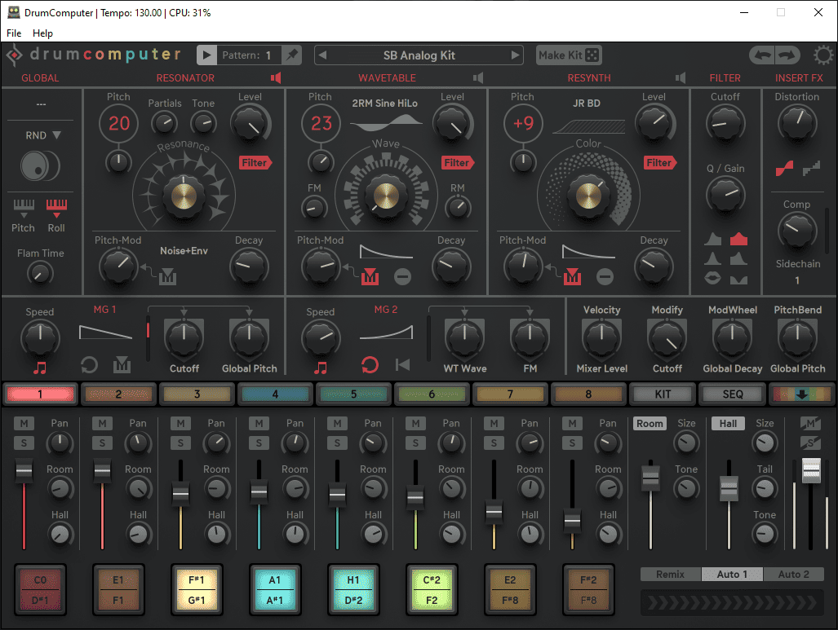Toggle Wavetable Filter routing tag
Viewport: 838px width, 630px height.
coord(458,163)
